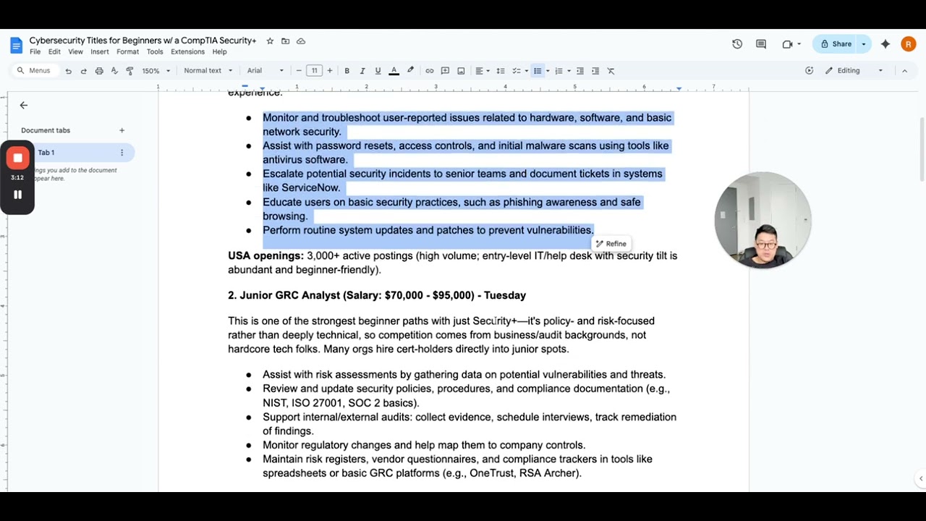
Task: Open the Insert menu
Action: [100, 52]
